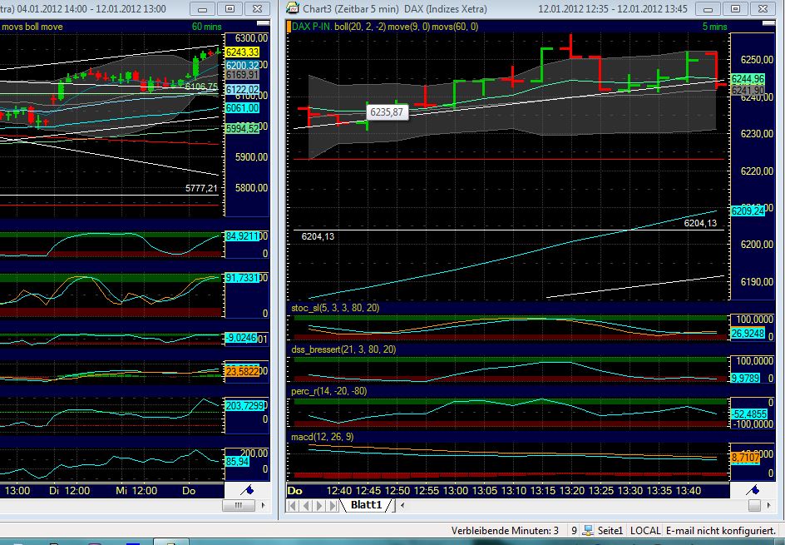This screenshot has height=545, width=785.
Task: Open the 5 mins timeframe selector
Action: coord(713,26)
